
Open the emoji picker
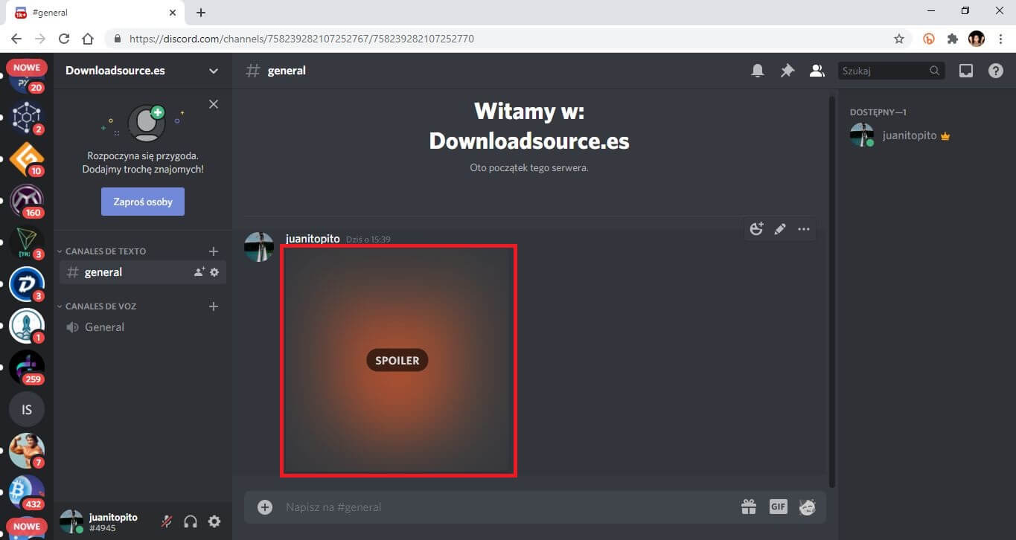click(x=807, y=507)
